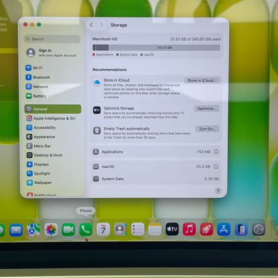Viewport: 278px width, 278px height.
Task: Open Reminders from the Dock
Action: pos(138,229)
